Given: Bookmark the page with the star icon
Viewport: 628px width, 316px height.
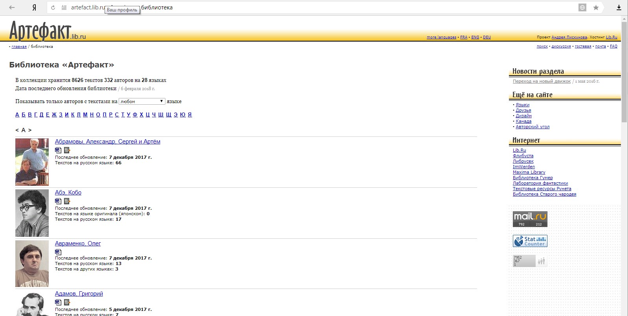Looking at the screenshot, I should 596,7.
